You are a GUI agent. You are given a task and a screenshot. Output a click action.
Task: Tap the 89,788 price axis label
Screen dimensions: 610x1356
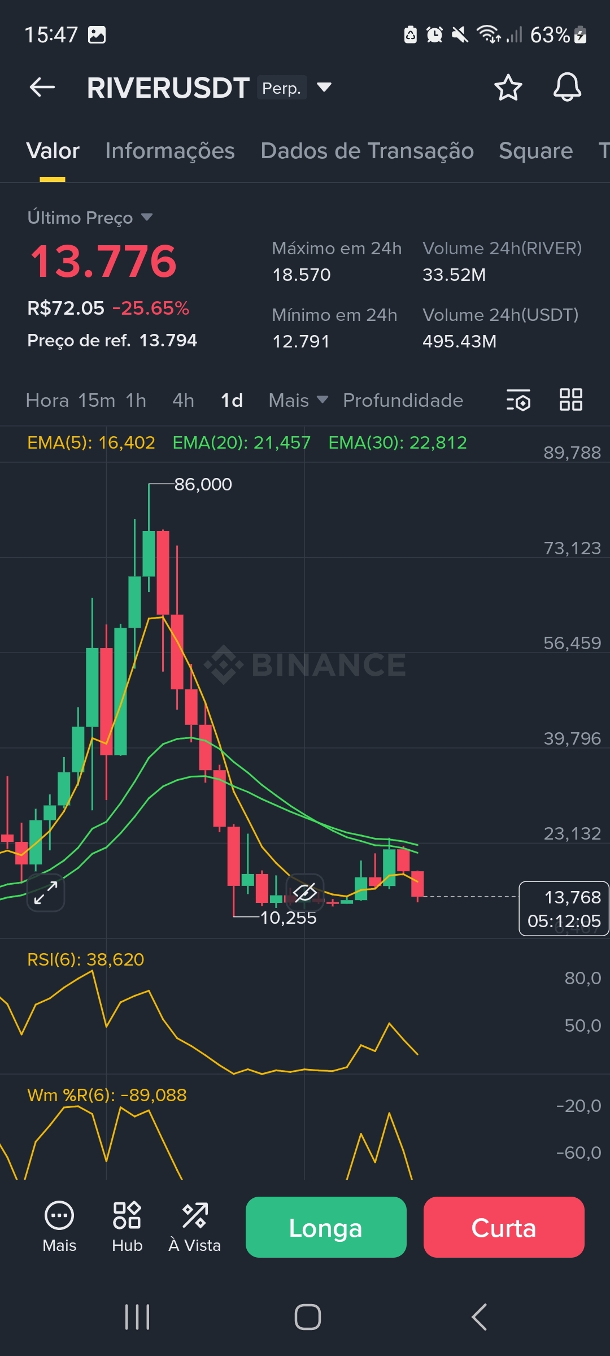tap(572, 453)
